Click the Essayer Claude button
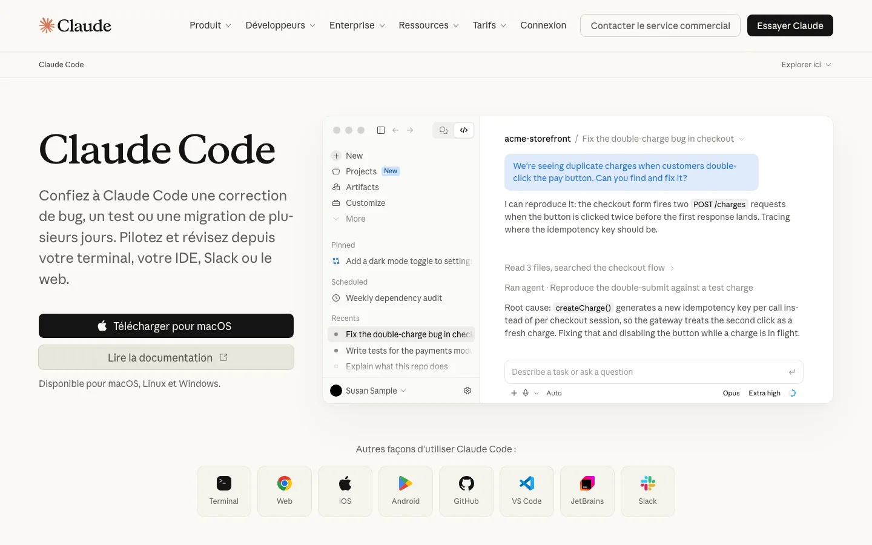872x545 pixels. pos(790,25)
